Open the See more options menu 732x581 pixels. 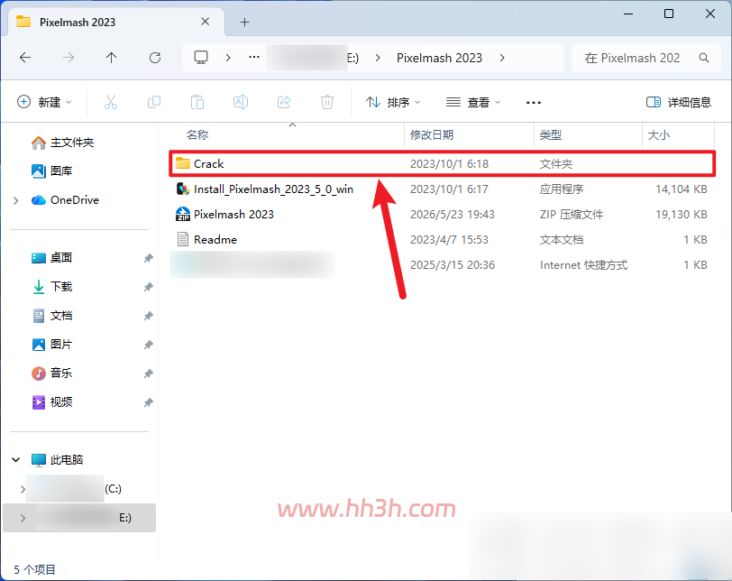point(533,102)
